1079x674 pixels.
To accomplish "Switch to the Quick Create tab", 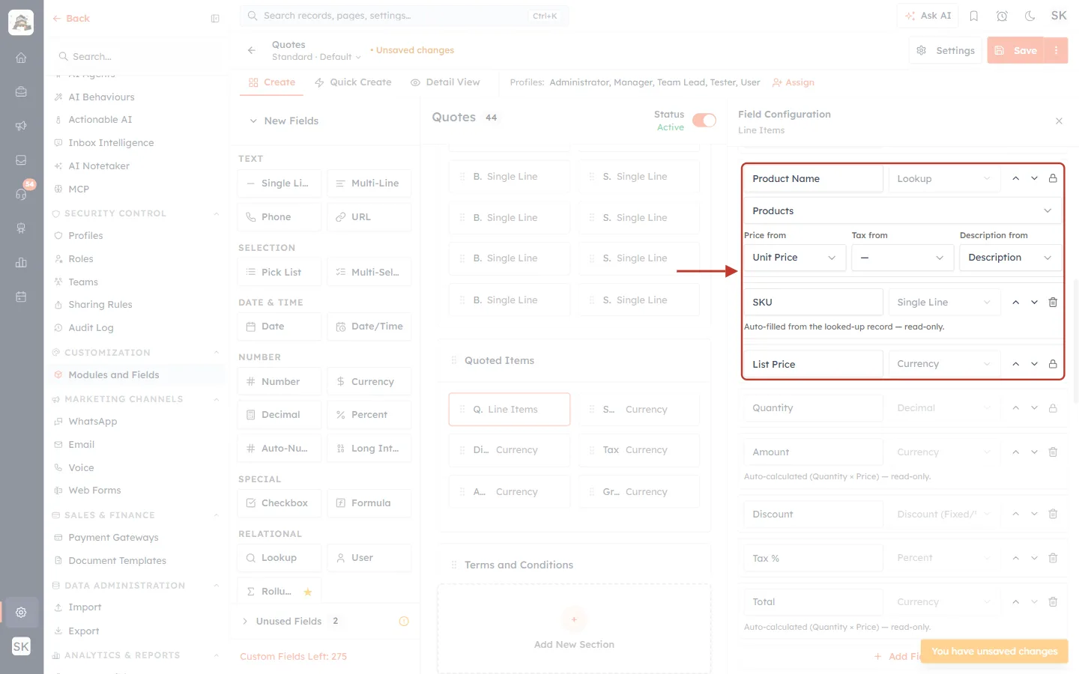I will coord(353,82).
